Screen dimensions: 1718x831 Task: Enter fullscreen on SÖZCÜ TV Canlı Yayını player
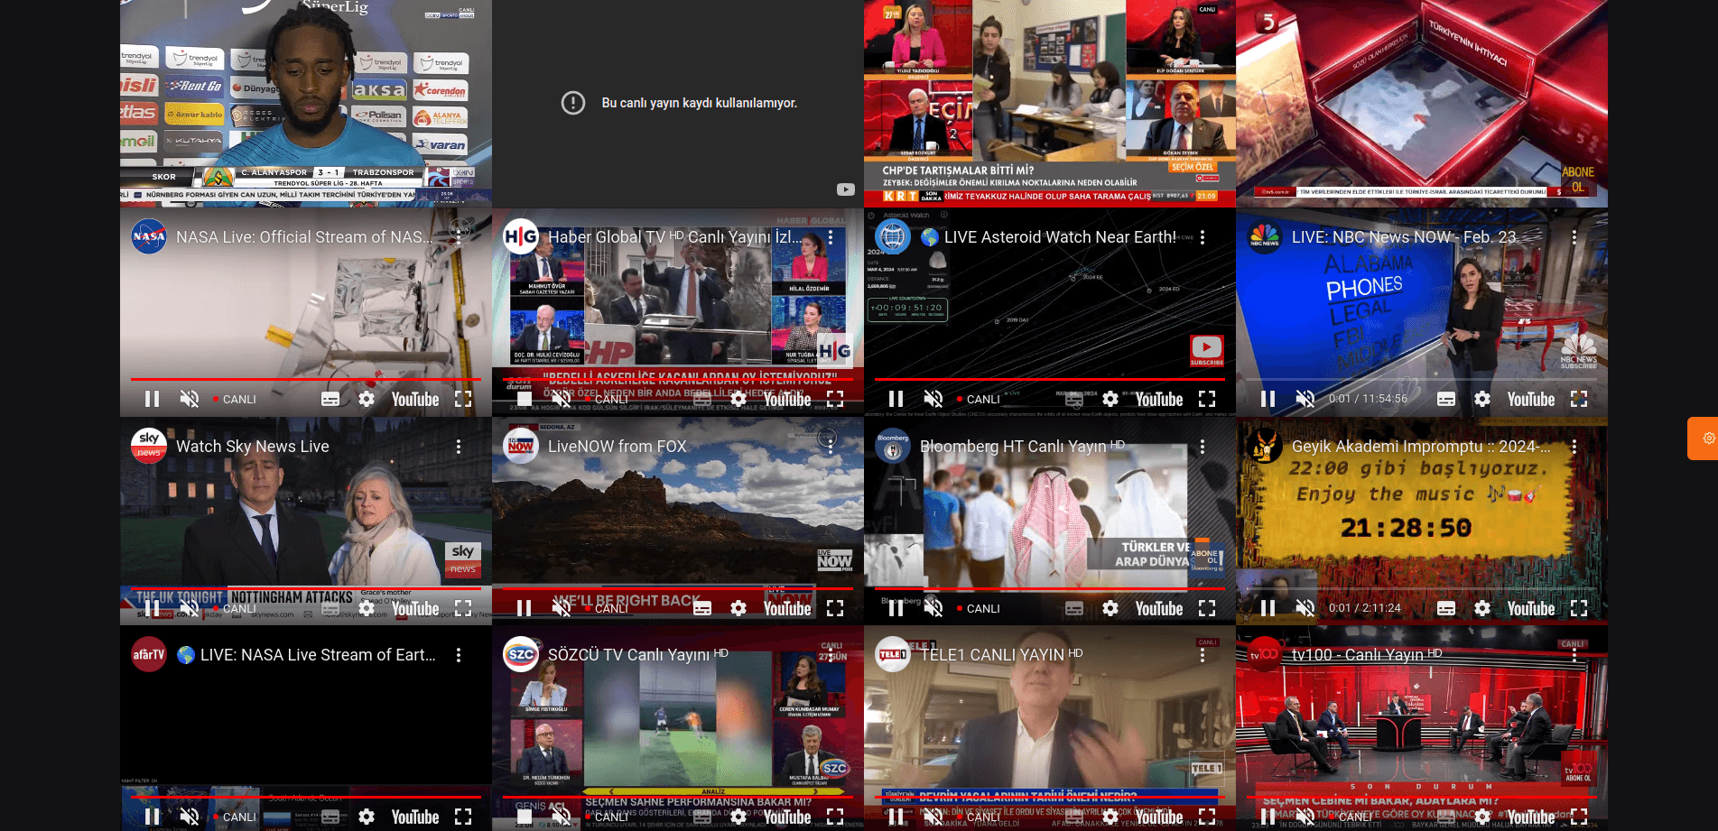pyautogui.click(x=835, y=817)
